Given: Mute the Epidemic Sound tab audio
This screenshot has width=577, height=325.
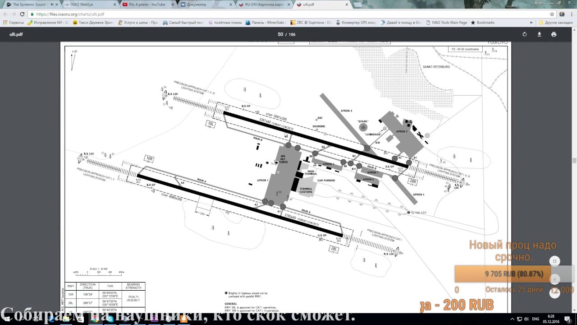Looking at the screenshot, I should 53,5.
